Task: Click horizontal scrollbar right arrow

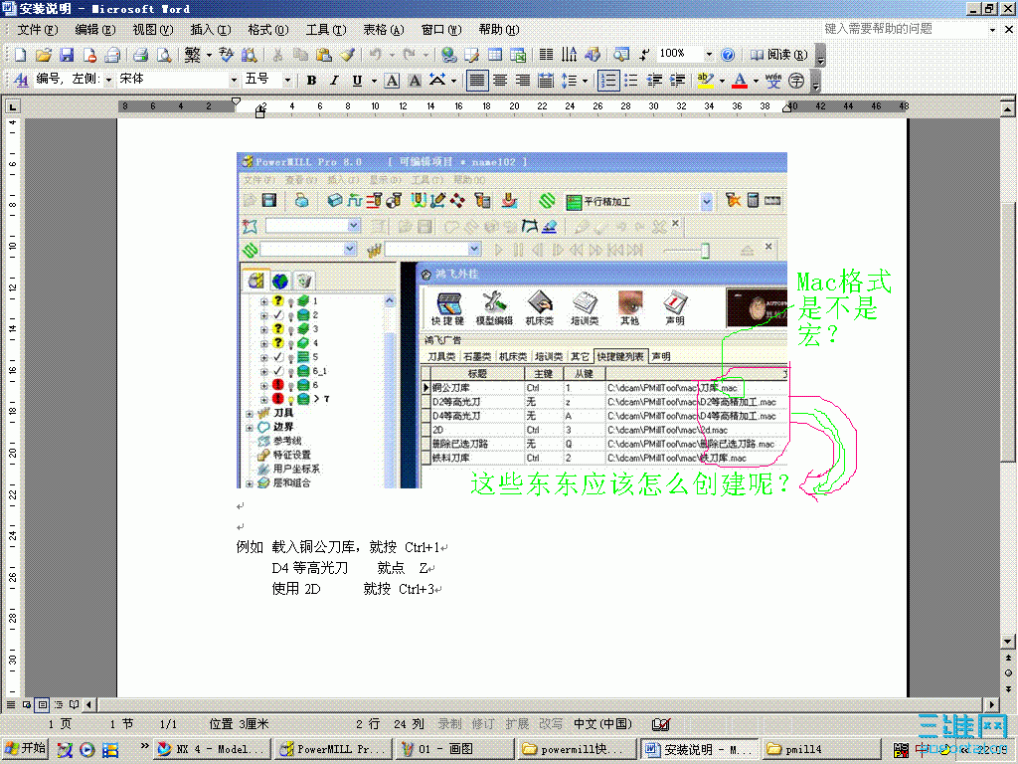Action: click(x=991, y=704)
